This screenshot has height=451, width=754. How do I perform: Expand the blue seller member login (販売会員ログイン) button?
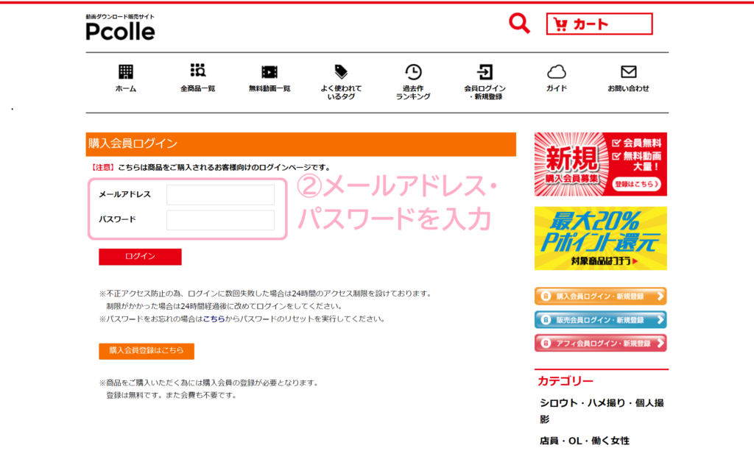tap(600, 320)
